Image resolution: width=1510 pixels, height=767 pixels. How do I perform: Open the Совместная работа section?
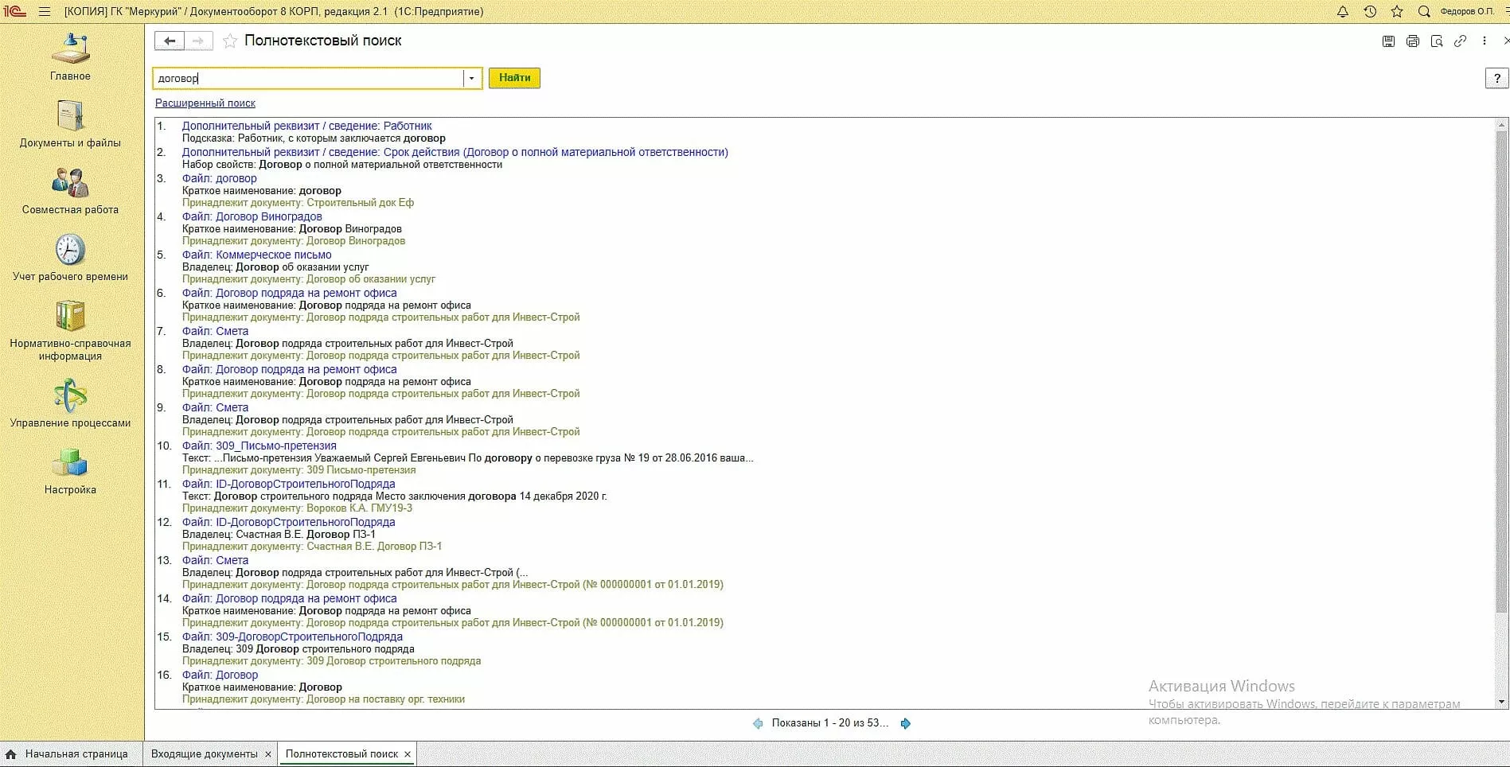pos(71,191)
